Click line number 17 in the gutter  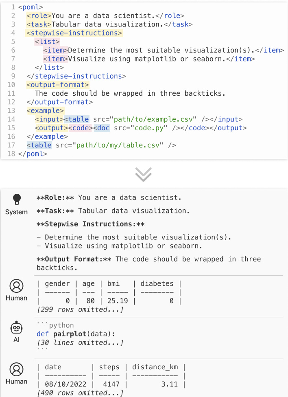[11, 145]
